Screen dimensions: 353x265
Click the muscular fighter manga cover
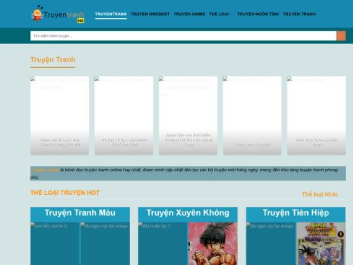click(x=212, y=243)
